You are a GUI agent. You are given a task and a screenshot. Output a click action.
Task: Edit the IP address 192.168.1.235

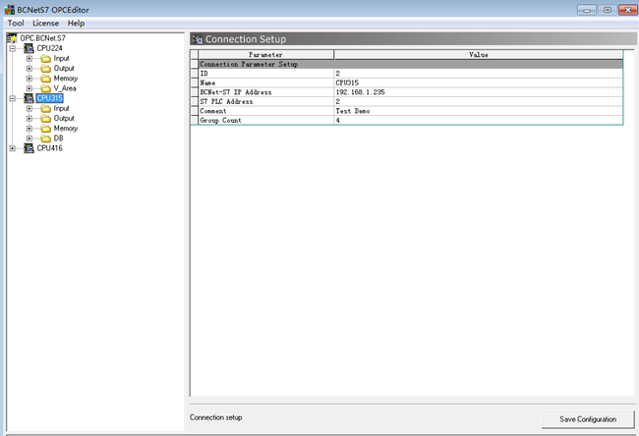tap(479, 92)
